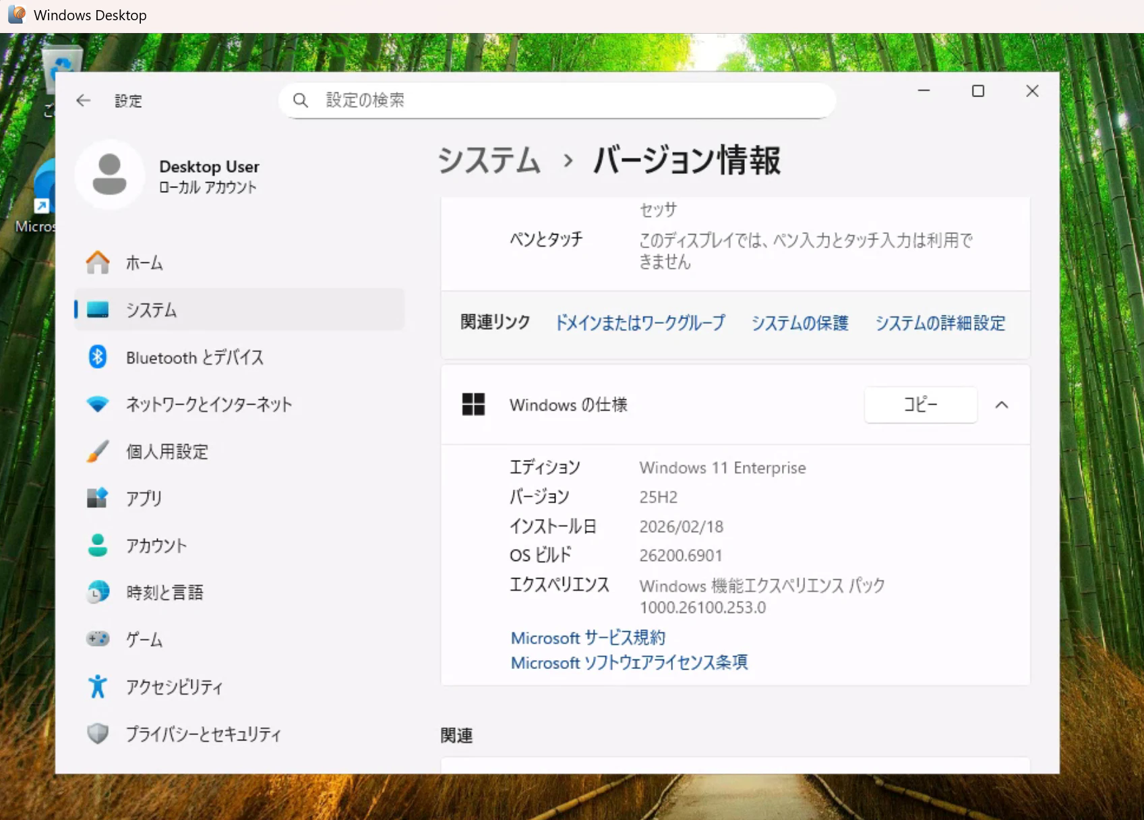
Task: Open Microsoft ソフトウェアライセンス条項 link
Action: click(x=629, y=662)
